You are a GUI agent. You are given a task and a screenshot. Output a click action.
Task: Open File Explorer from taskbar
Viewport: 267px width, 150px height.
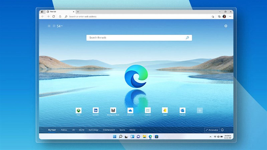tap(145, 137)
